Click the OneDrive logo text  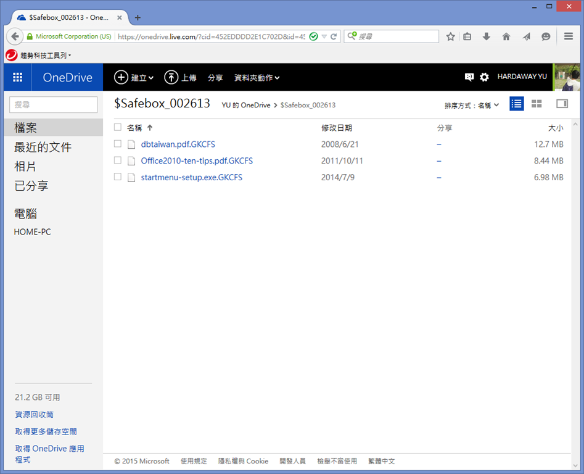[x=67, y=77]
